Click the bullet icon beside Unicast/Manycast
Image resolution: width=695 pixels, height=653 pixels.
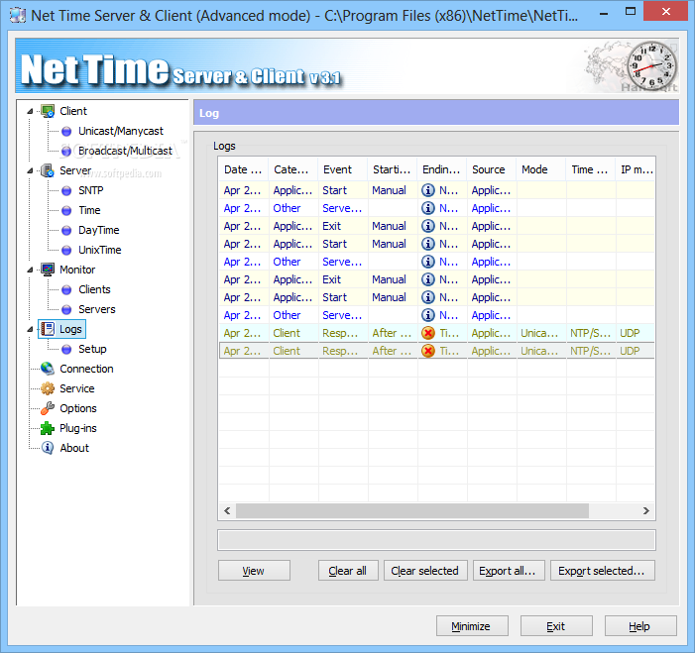coord(66,131)
